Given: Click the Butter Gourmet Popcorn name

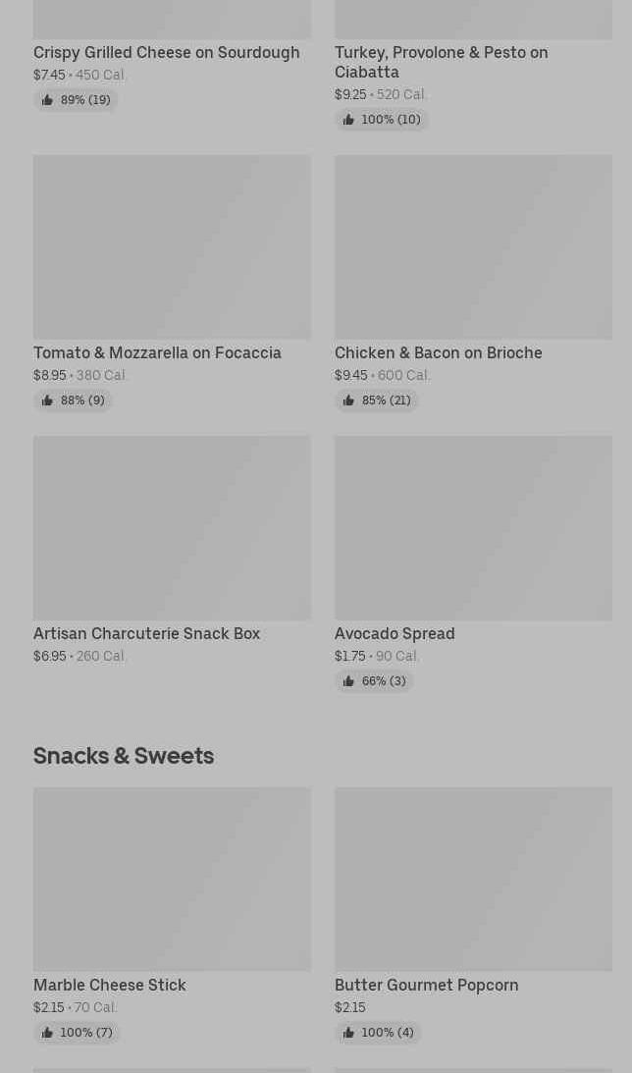Looking at the screenshot, I should click(426, 986).
